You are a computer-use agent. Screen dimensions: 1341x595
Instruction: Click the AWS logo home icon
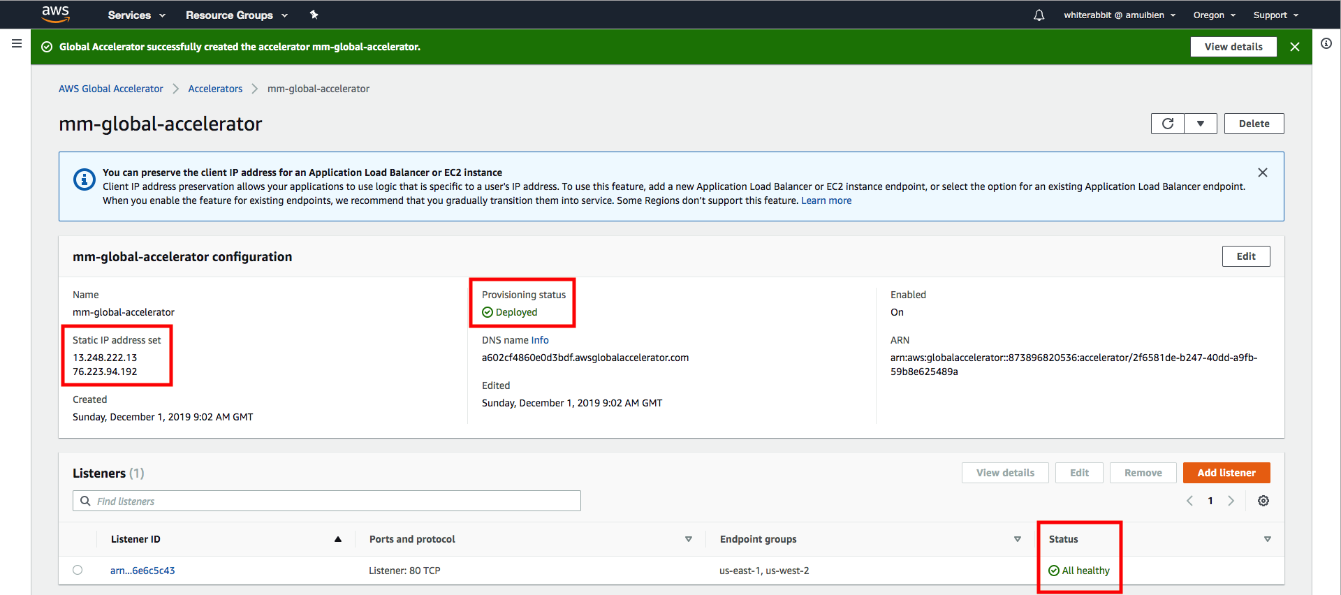(55, 14)
